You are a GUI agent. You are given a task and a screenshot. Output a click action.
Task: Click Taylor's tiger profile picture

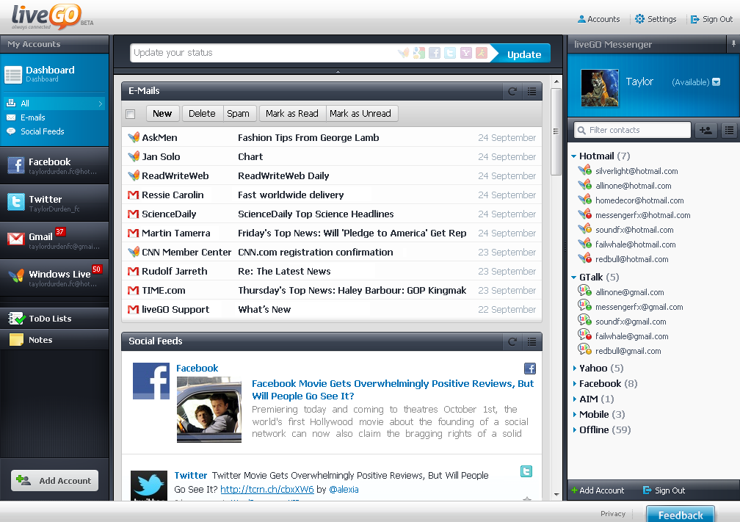600,88
